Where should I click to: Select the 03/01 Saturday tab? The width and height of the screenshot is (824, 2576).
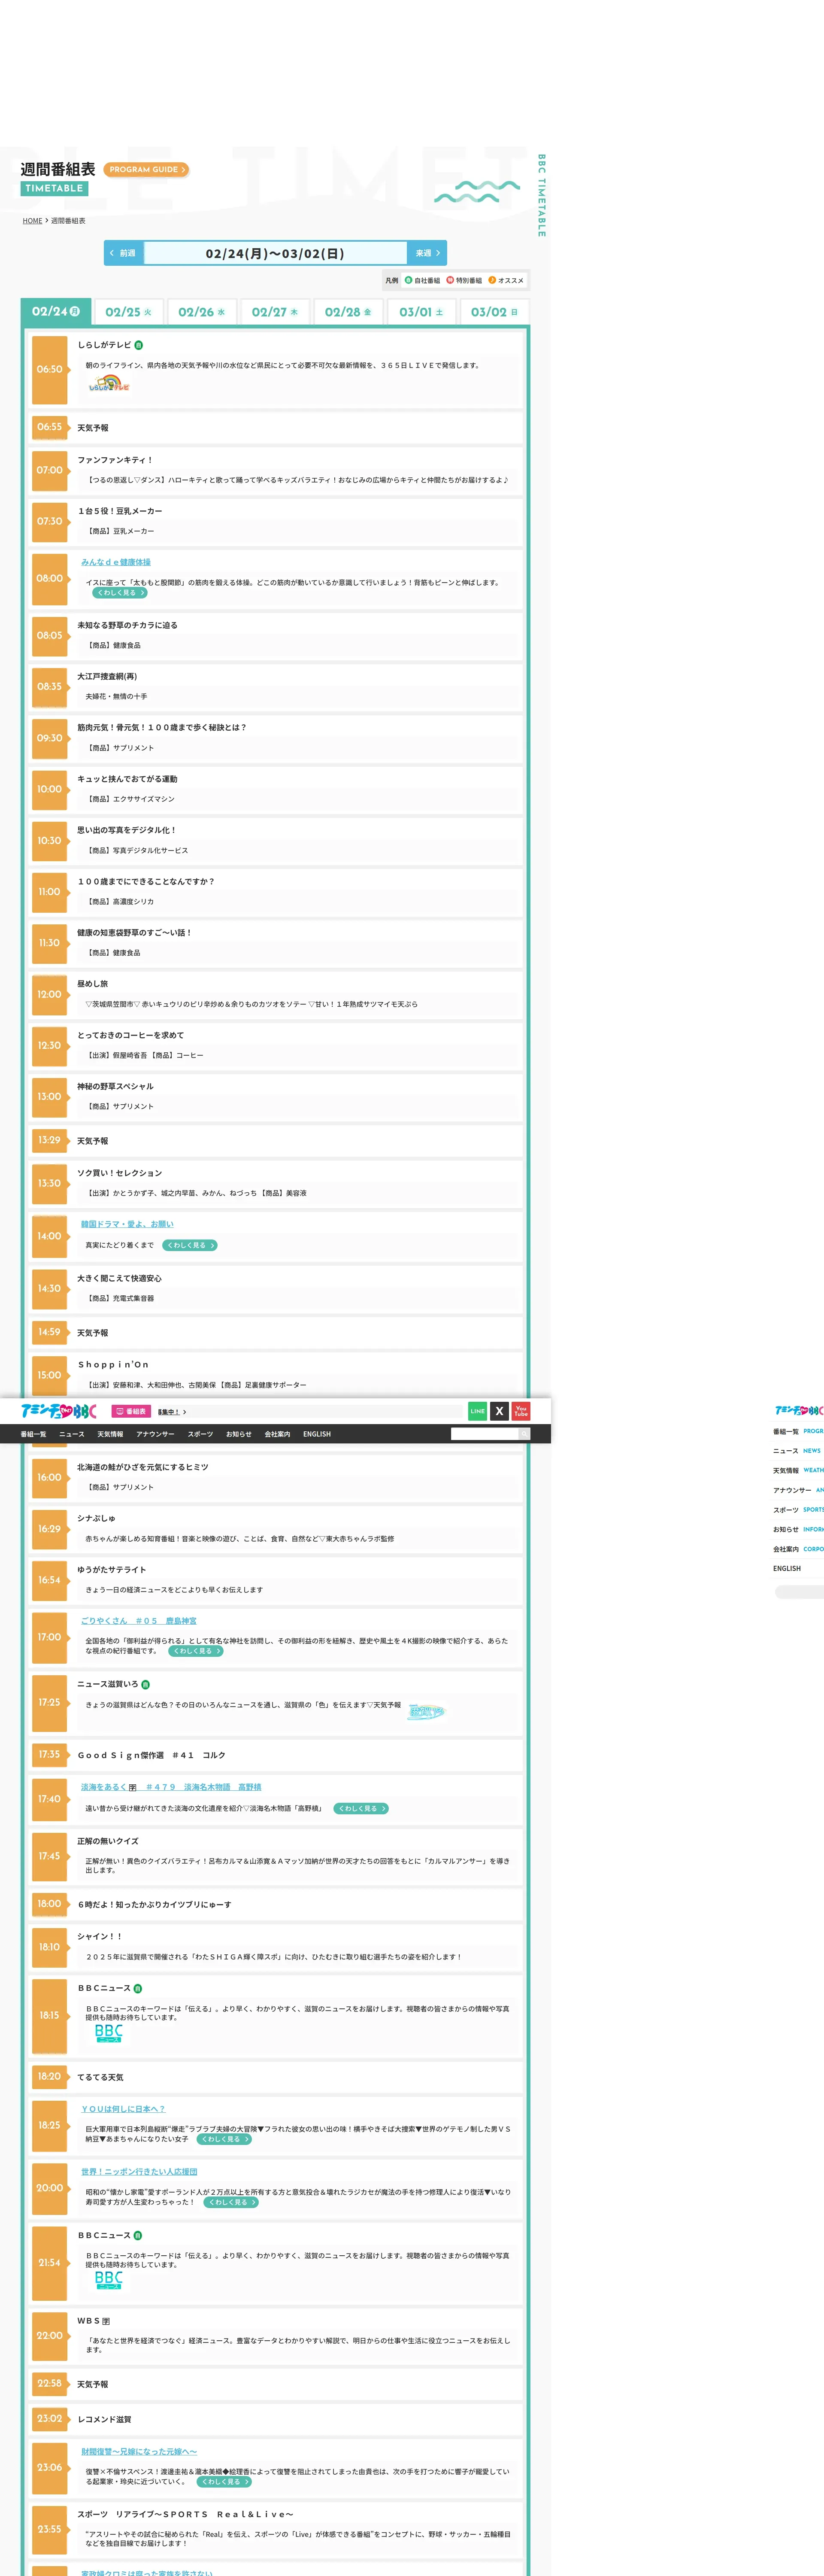coord(421,312)
